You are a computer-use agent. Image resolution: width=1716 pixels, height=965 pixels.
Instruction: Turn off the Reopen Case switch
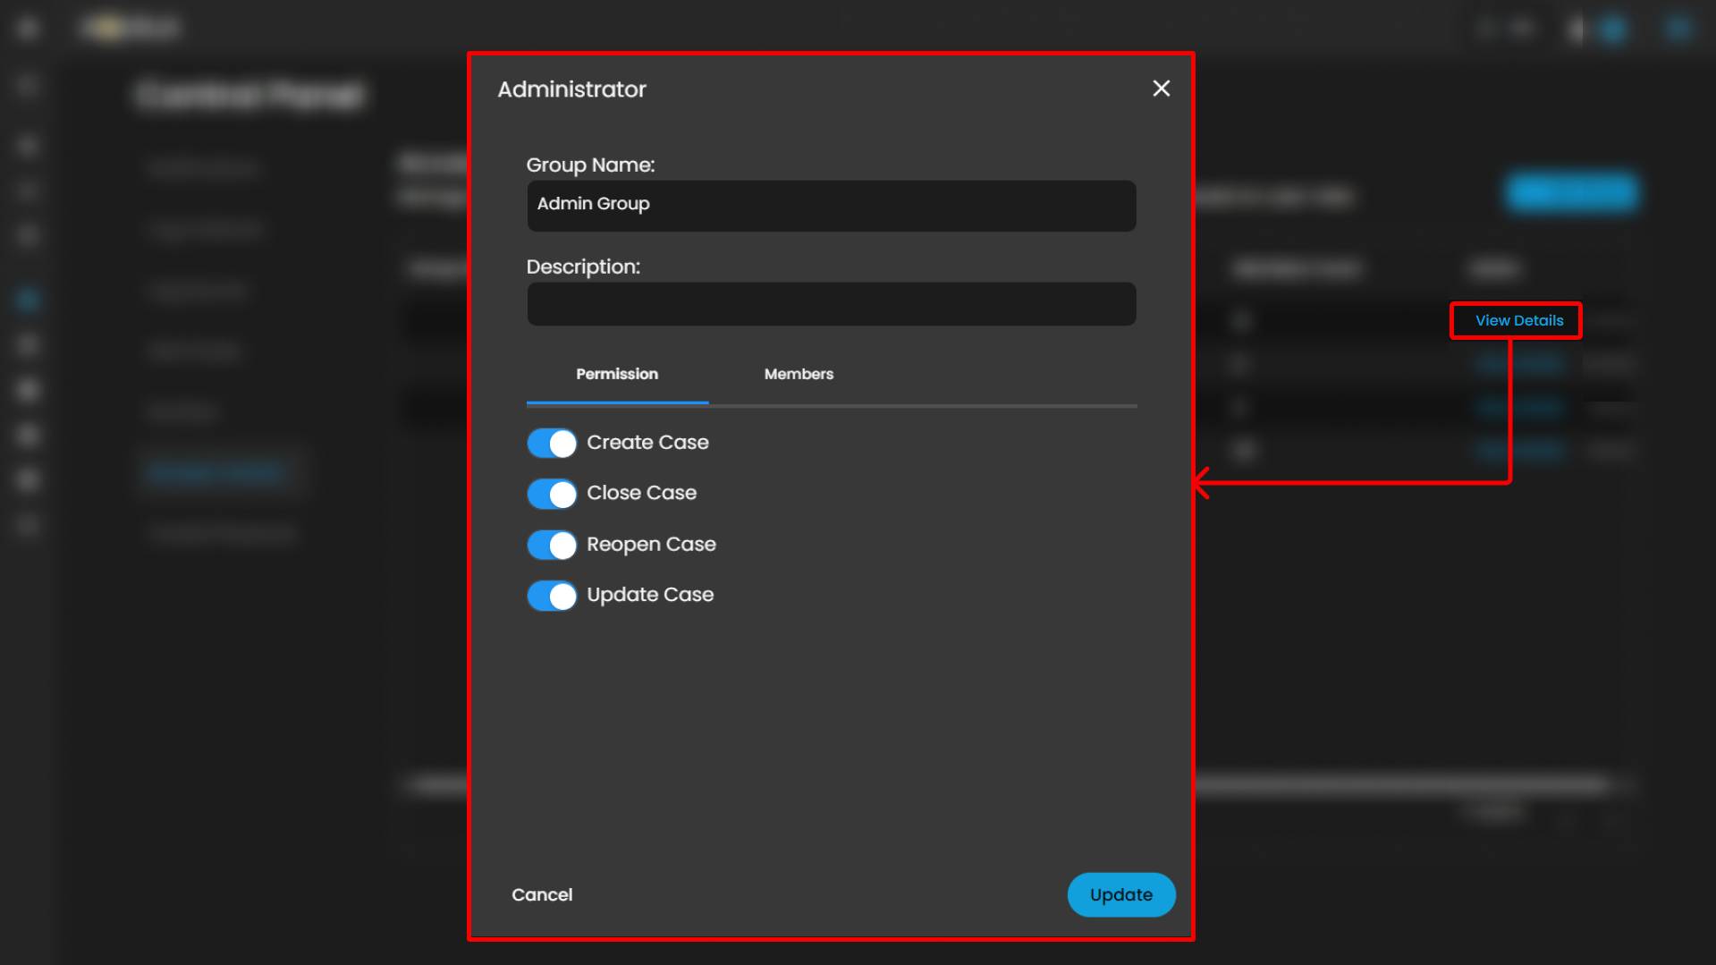(551, 545)
